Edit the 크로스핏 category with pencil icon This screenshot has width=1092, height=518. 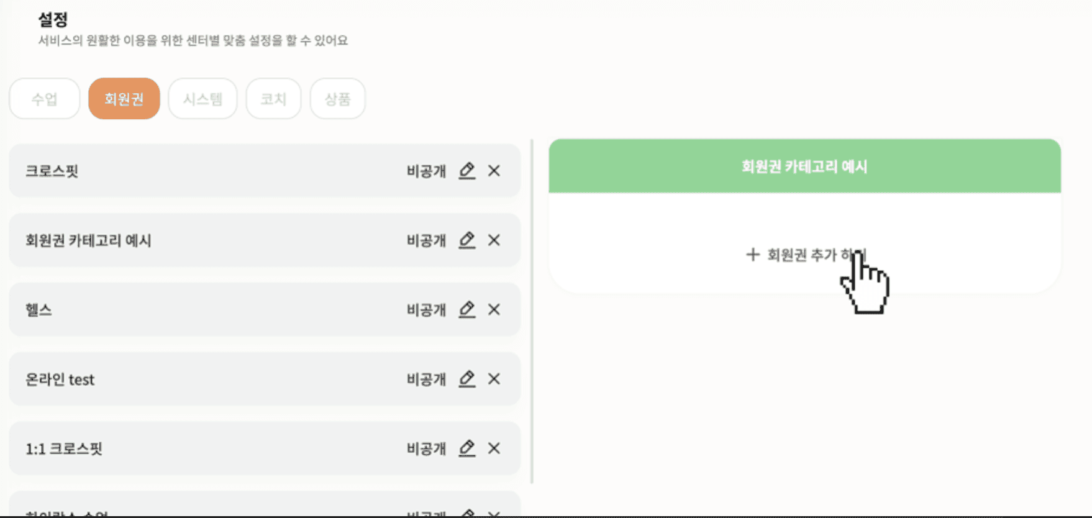tap(467, 171)
